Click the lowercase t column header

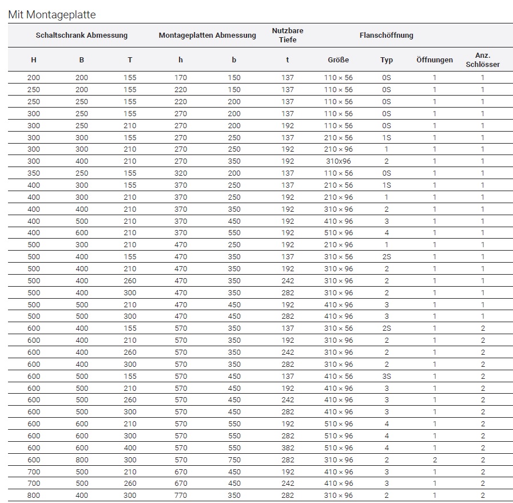[288, 60]
